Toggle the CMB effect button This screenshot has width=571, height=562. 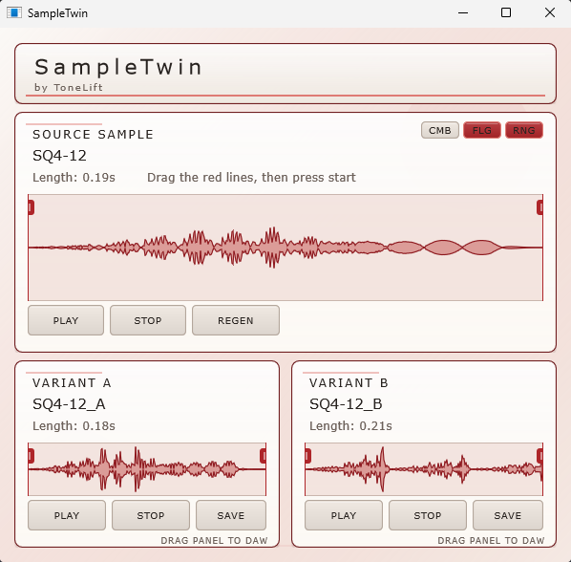pos(440,130)
